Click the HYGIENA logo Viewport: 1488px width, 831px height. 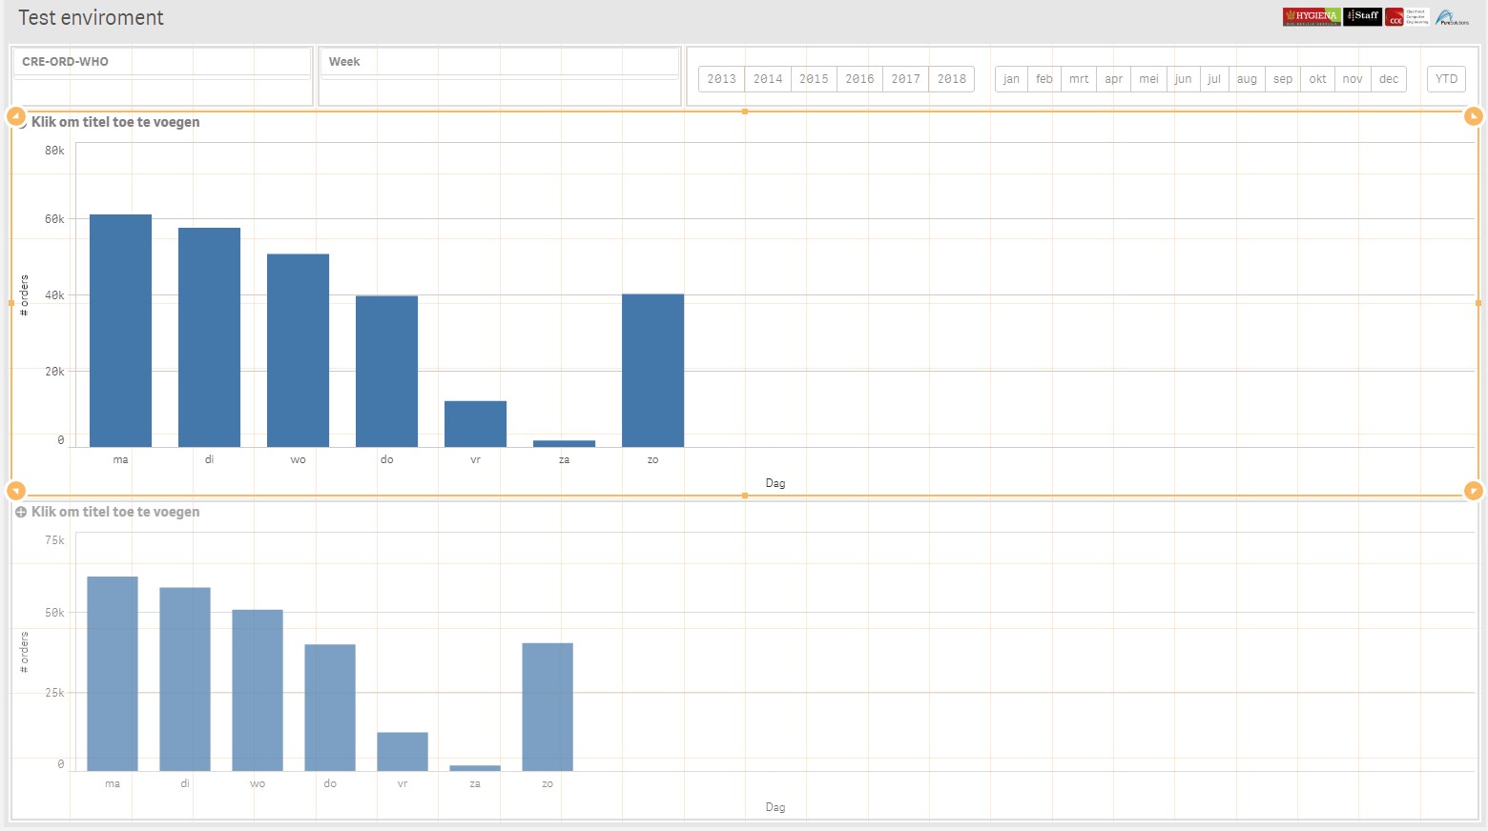(x=1312, y=16)
